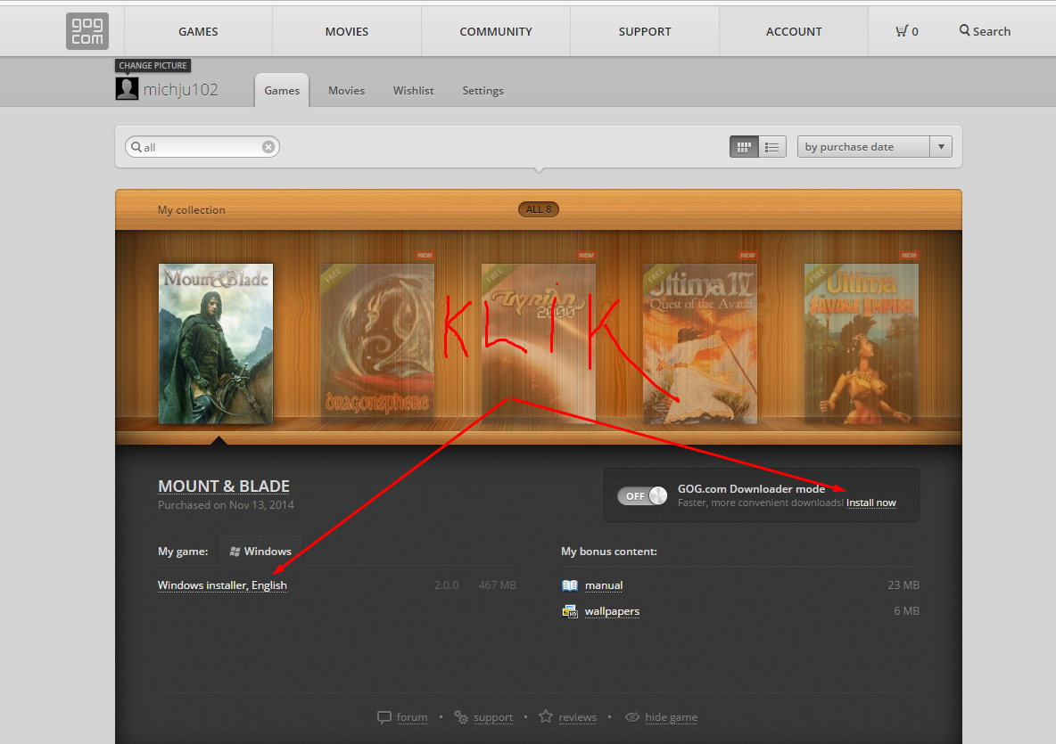This screenshot has width=1056, height=744.
Task: Open the shopping cart icon
Action: coord(901,31)
